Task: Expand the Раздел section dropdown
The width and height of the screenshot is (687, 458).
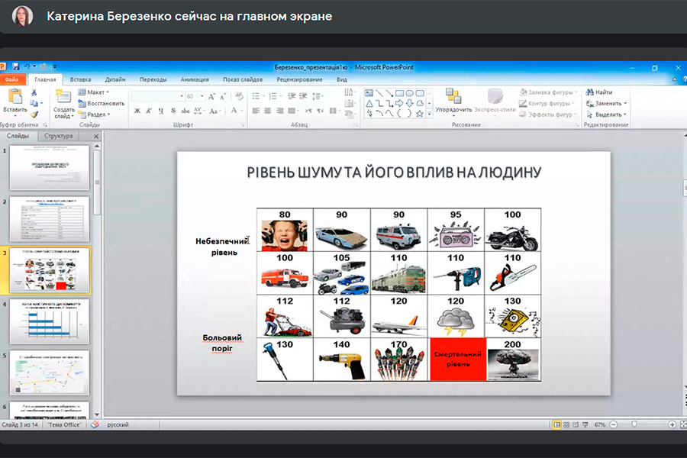Action: (95, 114)
